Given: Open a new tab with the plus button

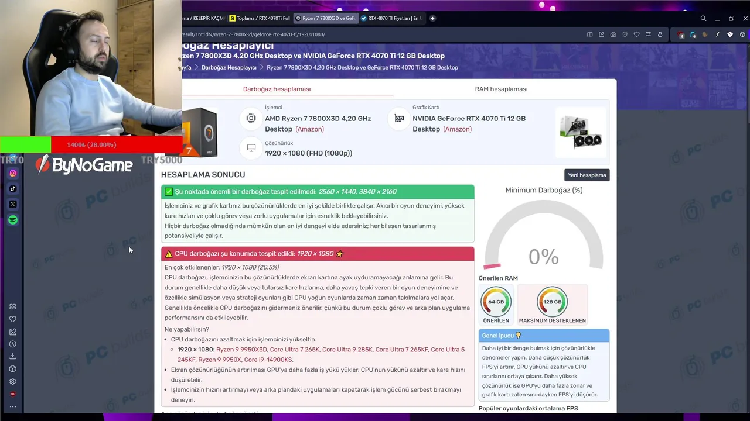Looking at the screenshot, I should point(432,18).
